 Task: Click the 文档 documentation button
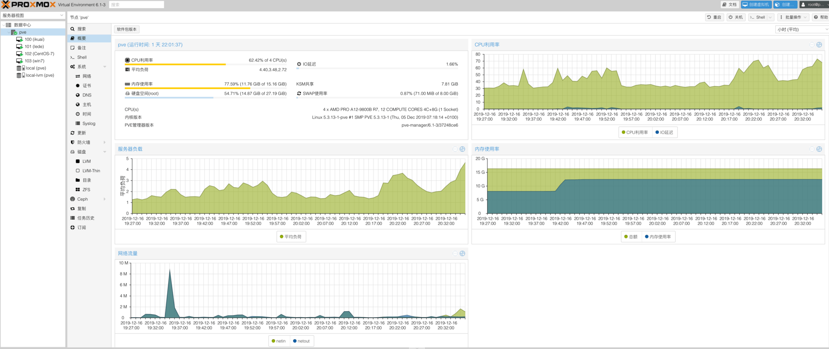(x=730, y=5)
